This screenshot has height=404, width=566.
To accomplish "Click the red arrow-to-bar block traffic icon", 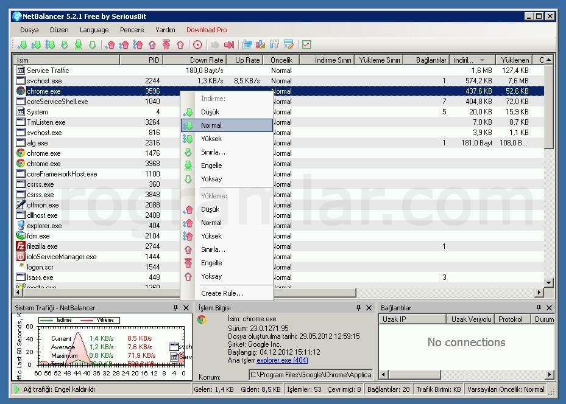I will 229,44.
